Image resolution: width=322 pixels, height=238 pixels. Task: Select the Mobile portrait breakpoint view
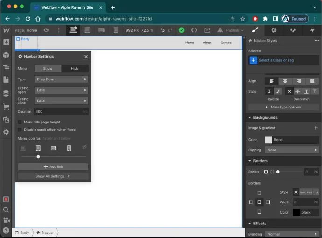click(x=116, y=30)
